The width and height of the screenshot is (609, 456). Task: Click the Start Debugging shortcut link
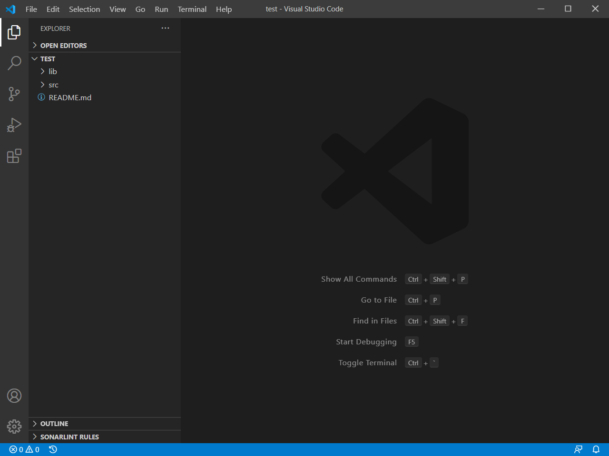(x=366, y=342)
